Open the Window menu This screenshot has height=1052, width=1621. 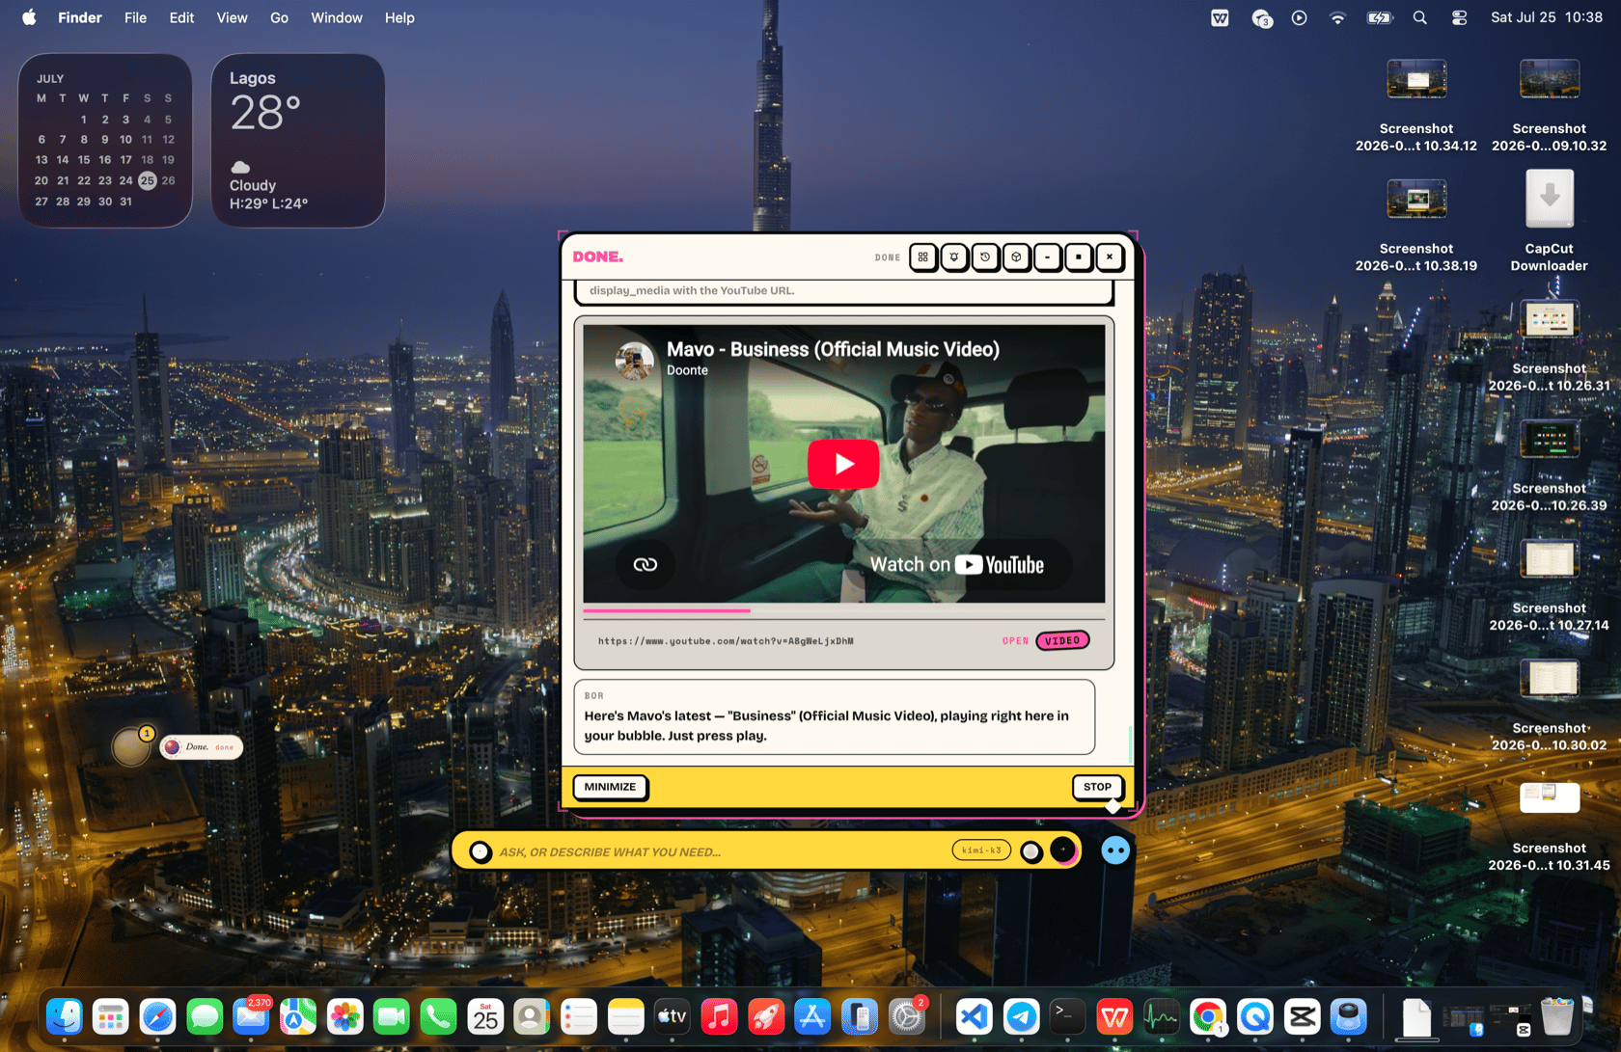[337, 17]
